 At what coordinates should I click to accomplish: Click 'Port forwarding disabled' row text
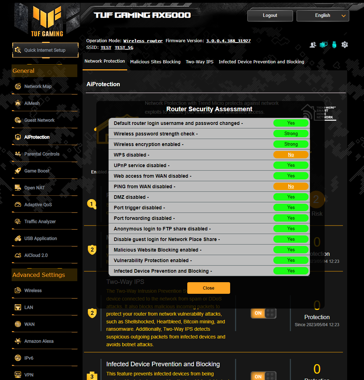pyautogui.click(x=144, y=218)
